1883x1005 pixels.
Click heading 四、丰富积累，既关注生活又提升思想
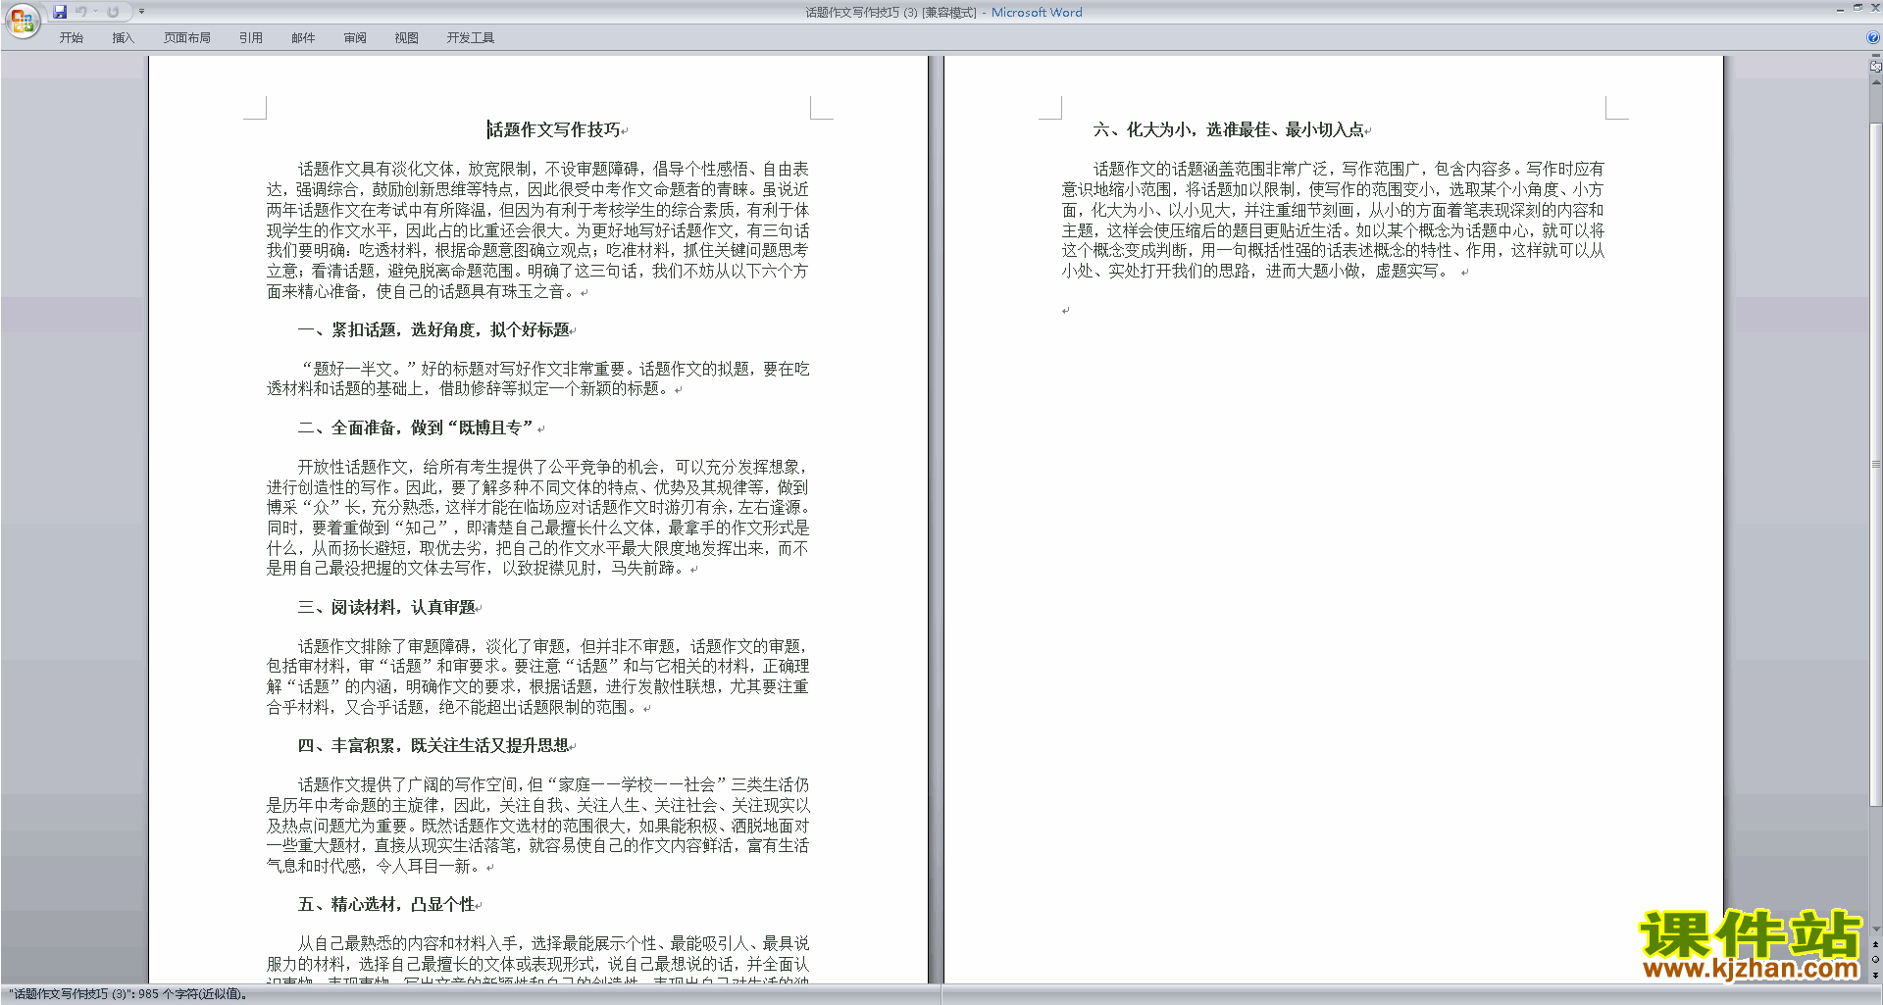[x=433, y=745]
